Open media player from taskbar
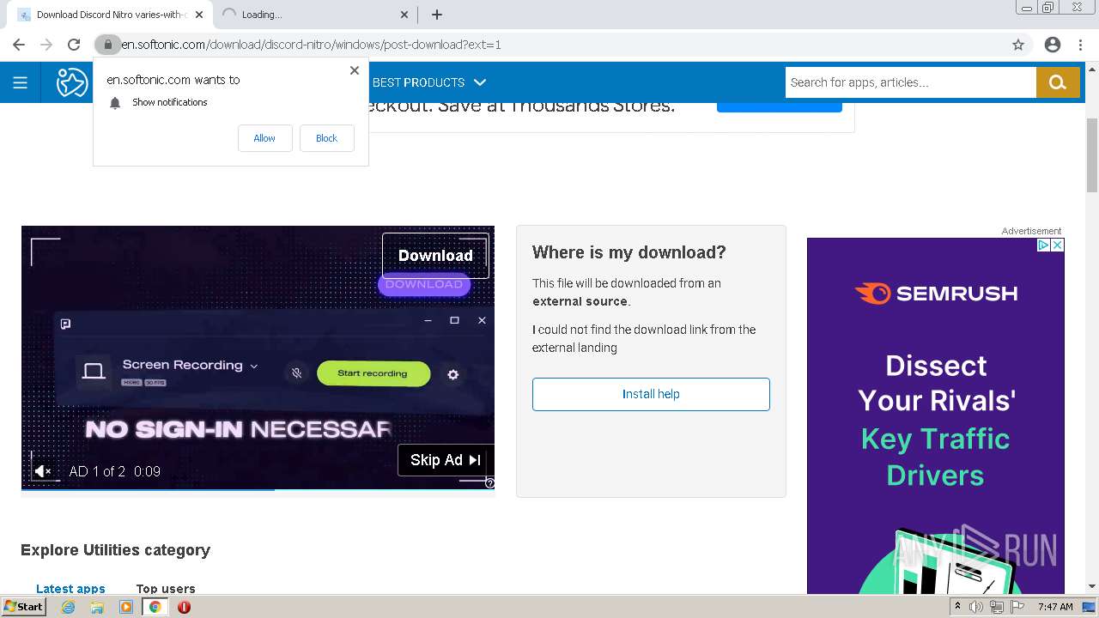Viewport: 1099px width, 618px height. [x=126, y=607]
